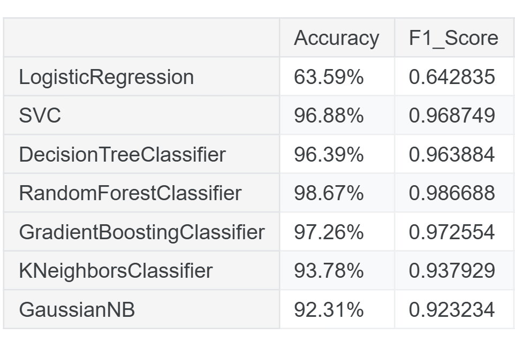Image resolution: width=515 pixels, height=350 pixels.
Task: Click the 0.963884 F1 score cell
Action: (x=455, y=154)
